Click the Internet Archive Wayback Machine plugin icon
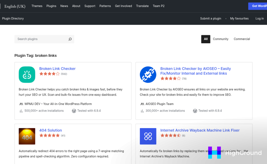Image resolution: width=267 pixels, height=164 pixels. tap(148, 136)
